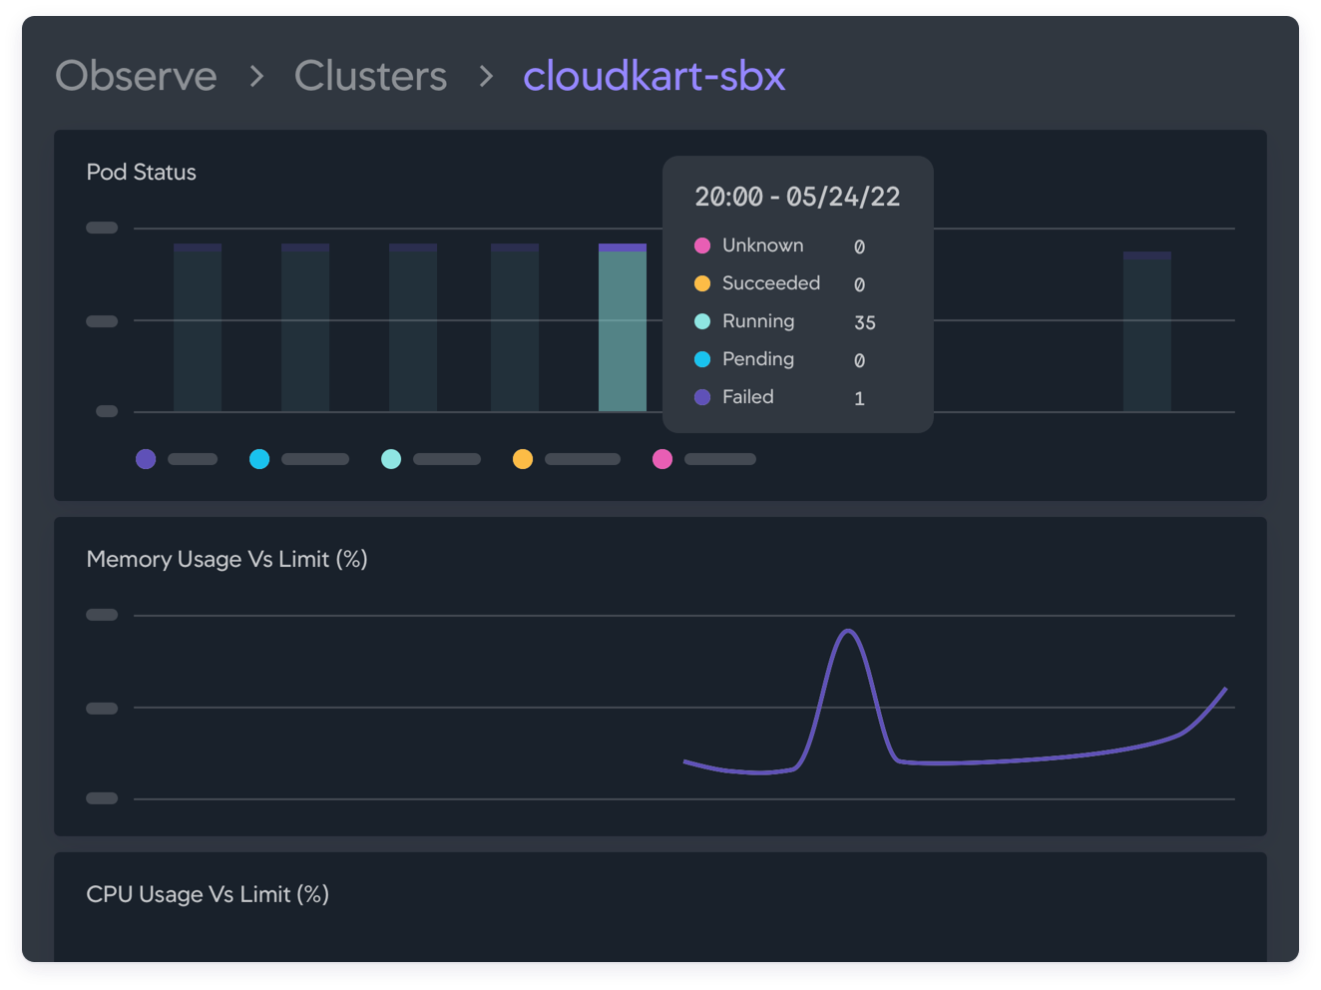1321x990 pixels.
Task: Navigate to the Clusters breadcrumb
Action: pyautogui.click(x=370, y=76)
